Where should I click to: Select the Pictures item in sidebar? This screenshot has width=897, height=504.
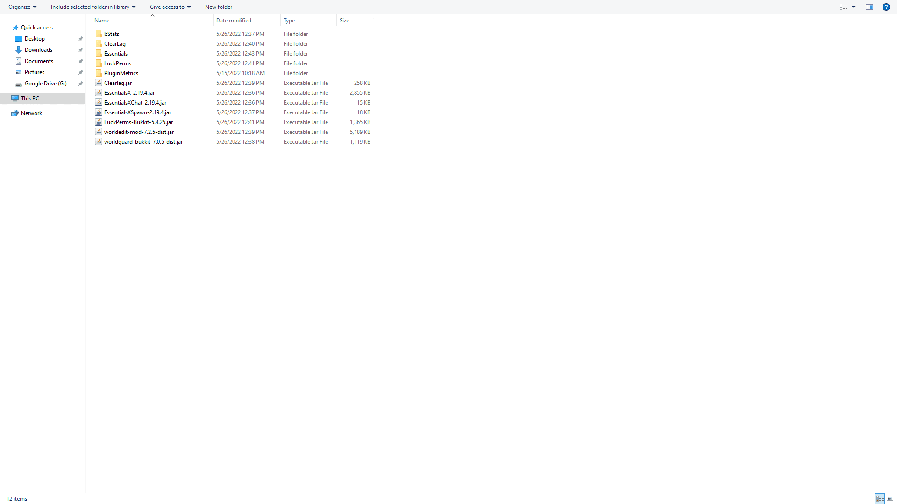[x=34, y=72]
